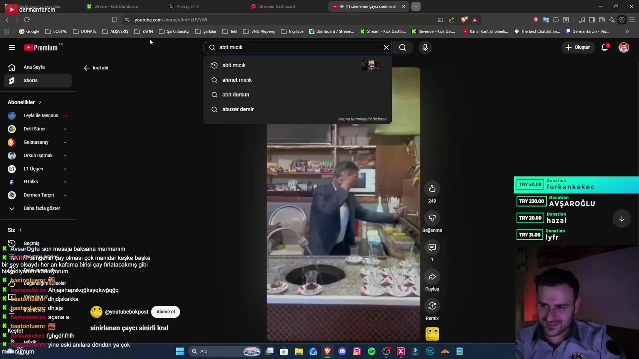Image resolution: width=639 pixels, height=359 pixels.
Task: Open the browser extensions puzzle icon
Action: tap(556, 20)
